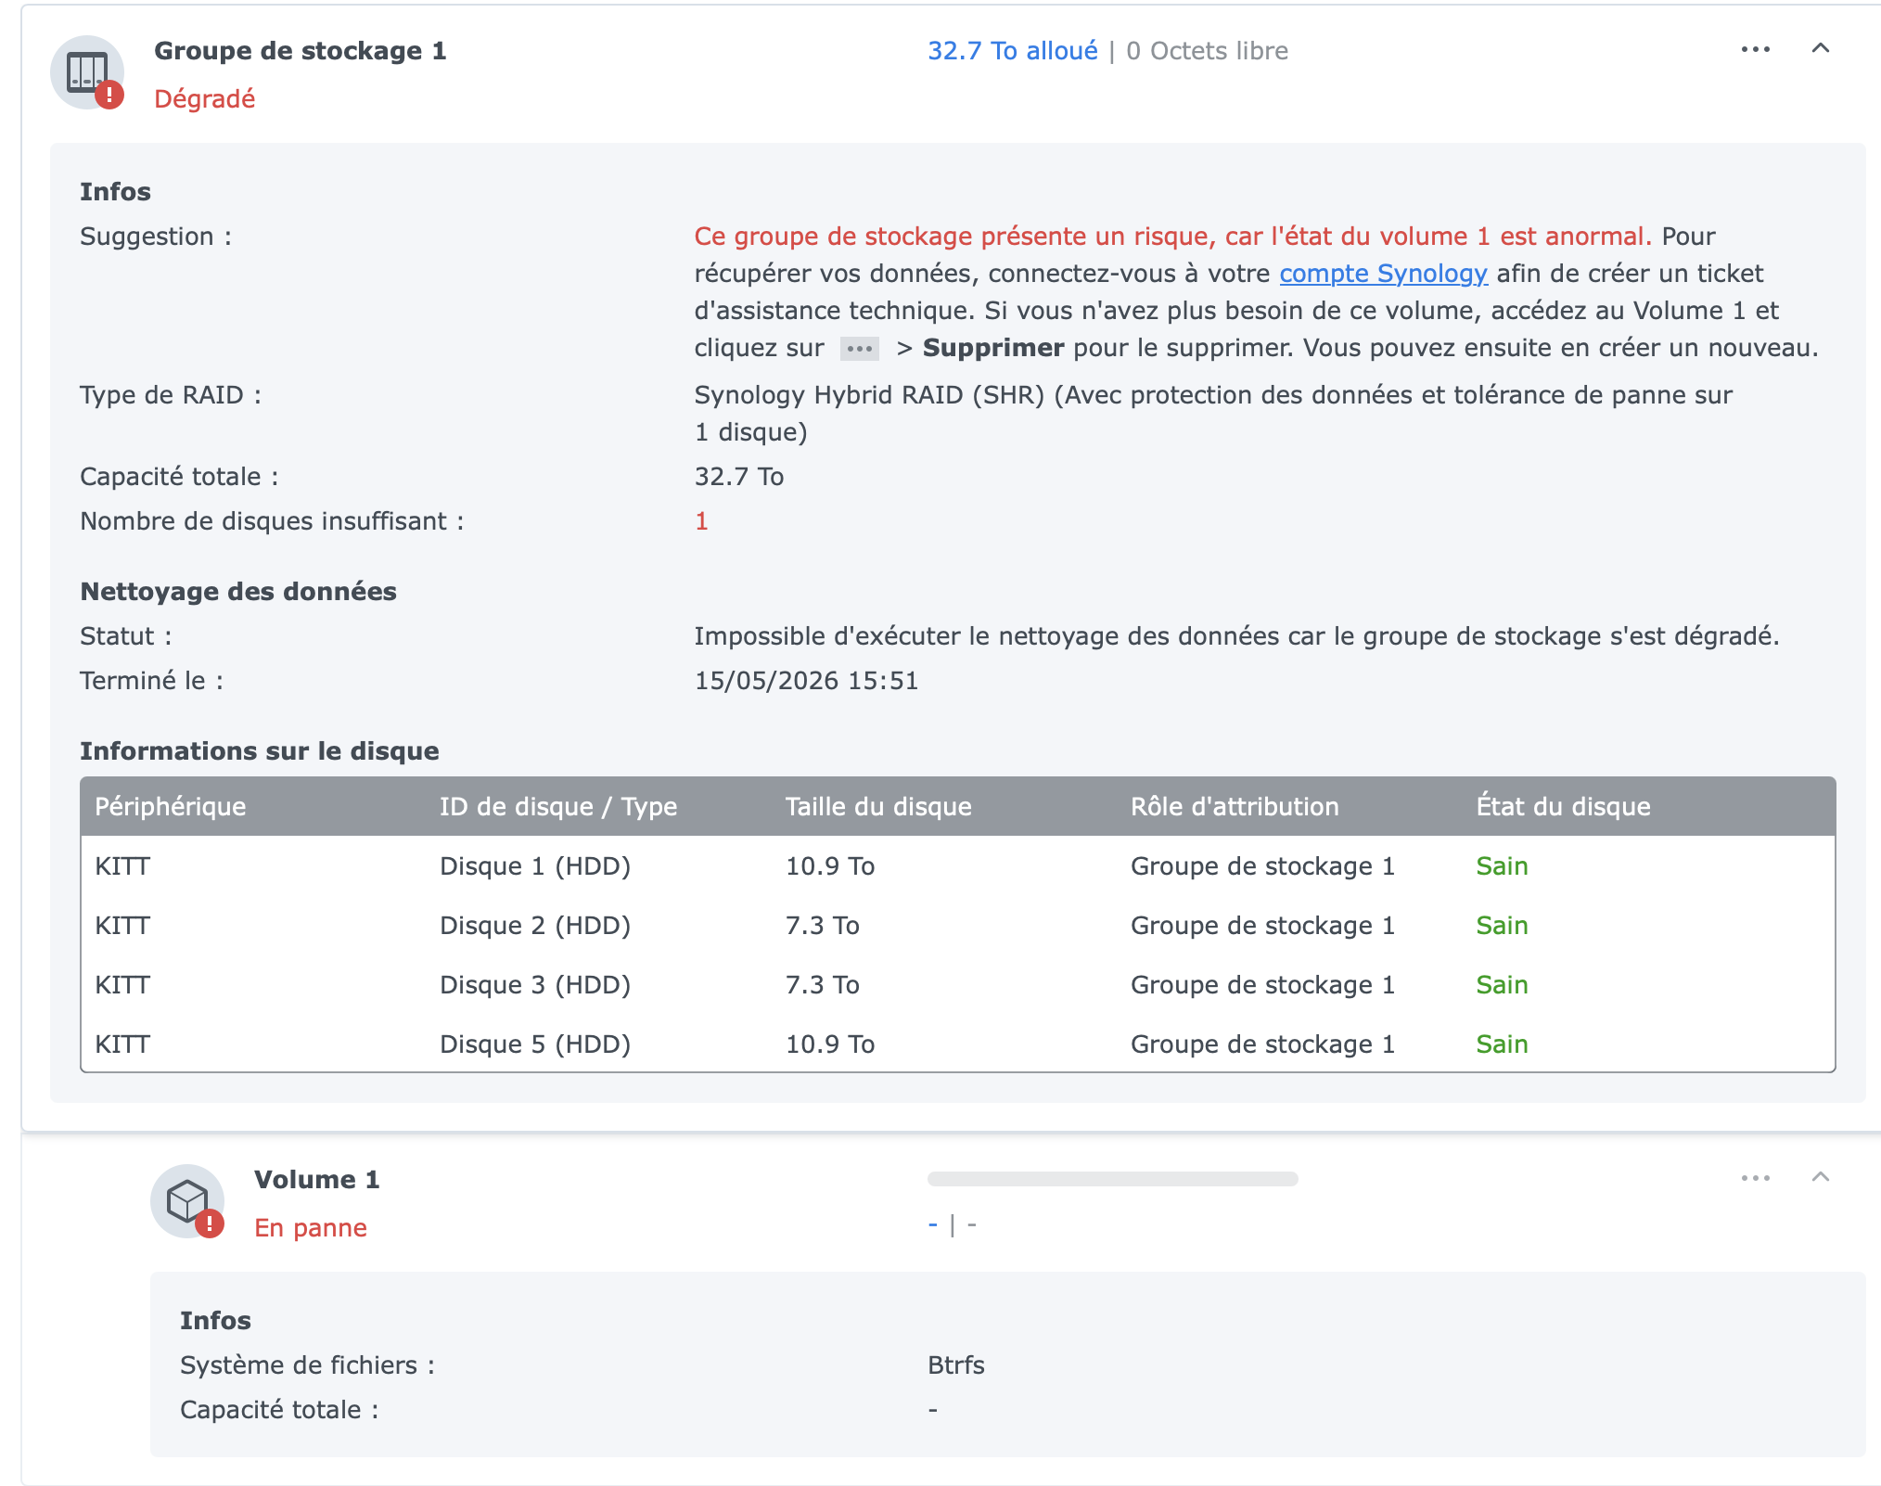Click the Sain status of Disque 1
Image resolution: width=1881 pixels, height=1486 pixels.
pyautogui.click(x=1502, y=866)
